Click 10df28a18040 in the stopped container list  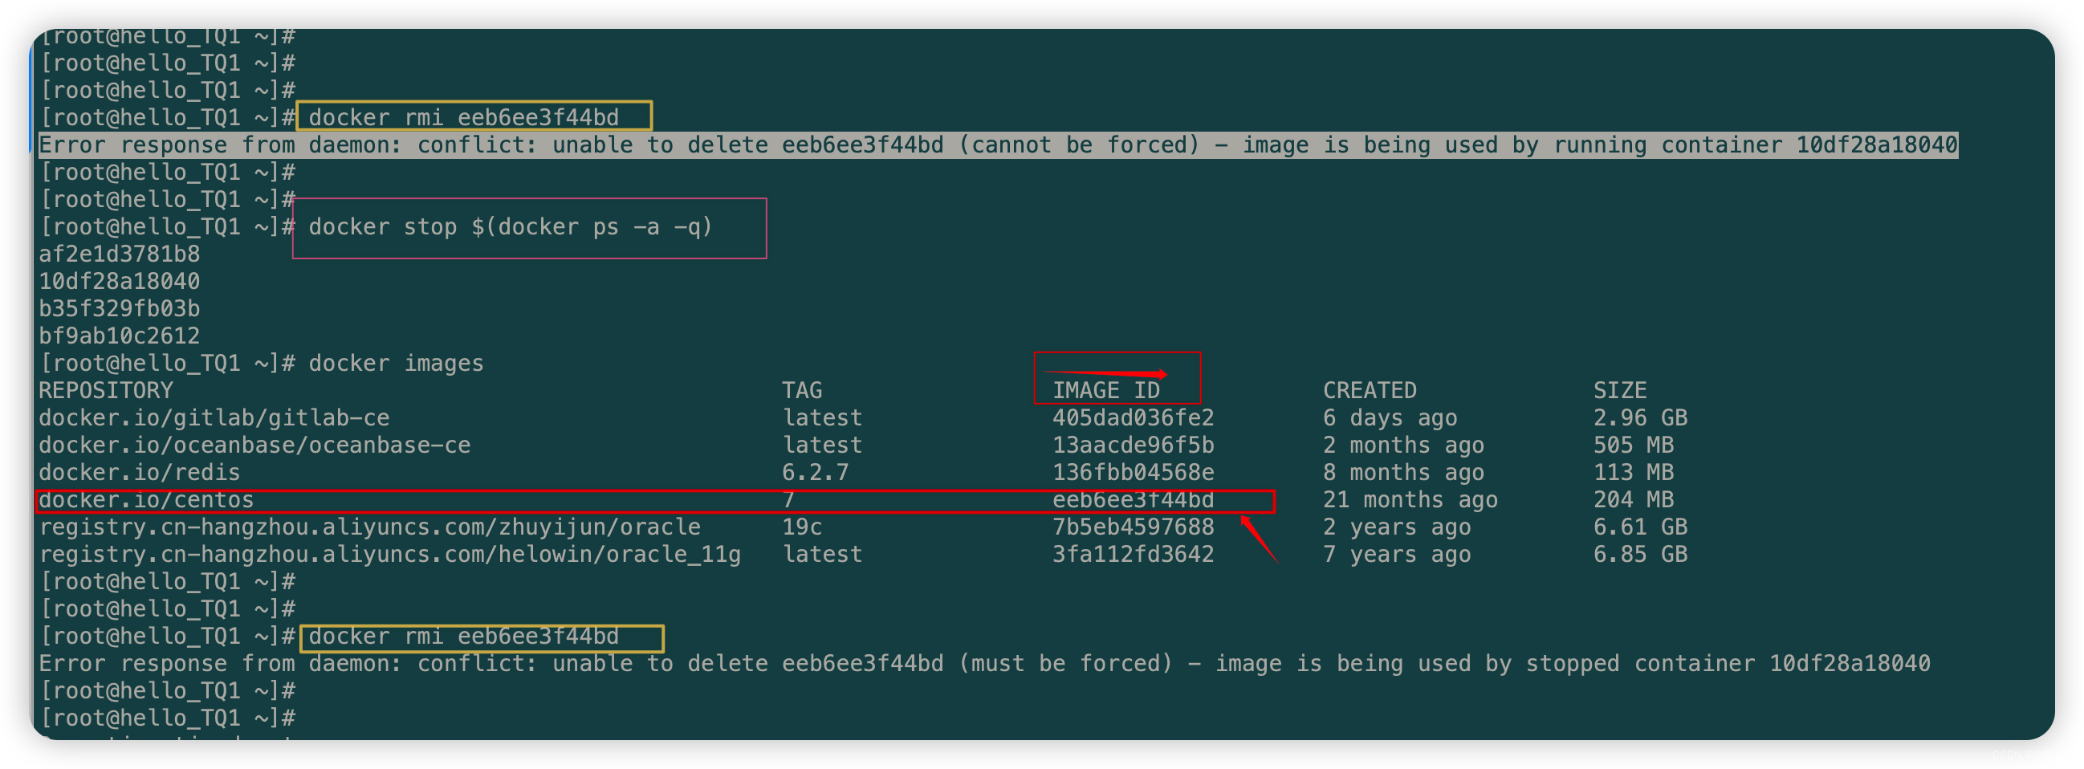[119, 283]
